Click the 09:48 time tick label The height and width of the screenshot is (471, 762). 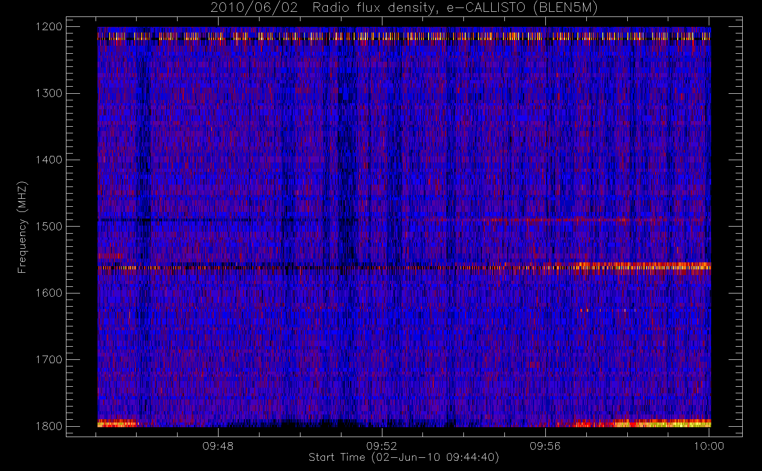click(218, 446)
